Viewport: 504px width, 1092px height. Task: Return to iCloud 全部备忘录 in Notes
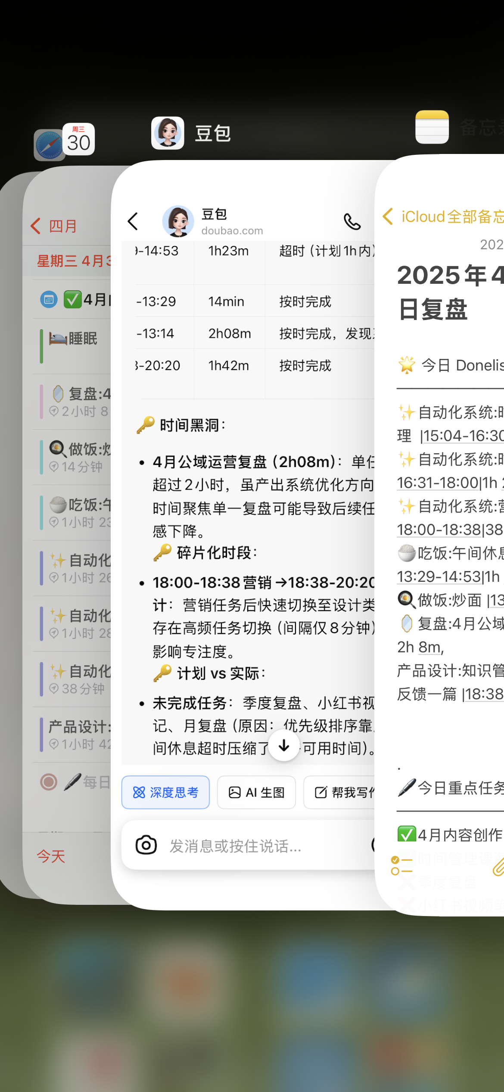click(x=443, y=217)
